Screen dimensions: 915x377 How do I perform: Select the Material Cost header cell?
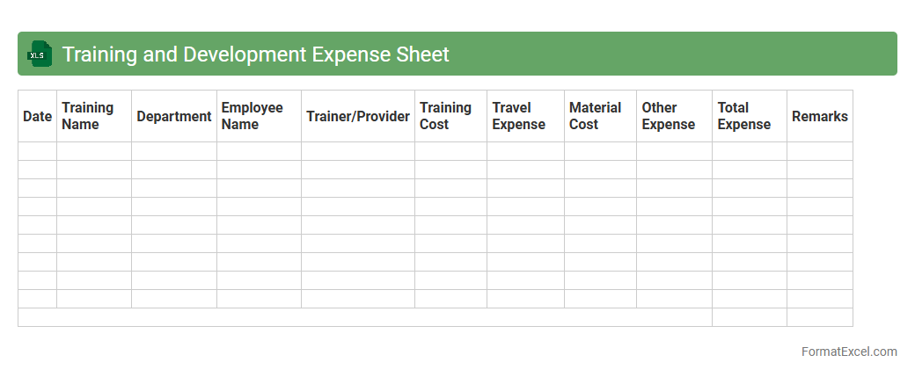point(599,116)
